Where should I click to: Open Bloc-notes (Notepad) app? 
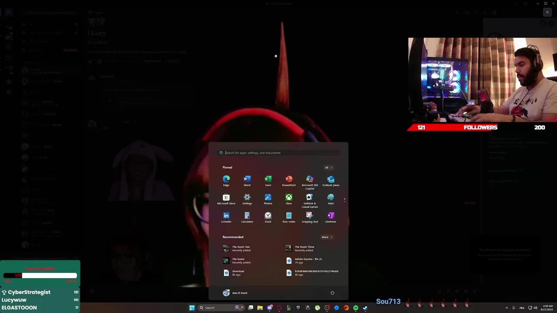pyautogui.click(x=289, y=218)
